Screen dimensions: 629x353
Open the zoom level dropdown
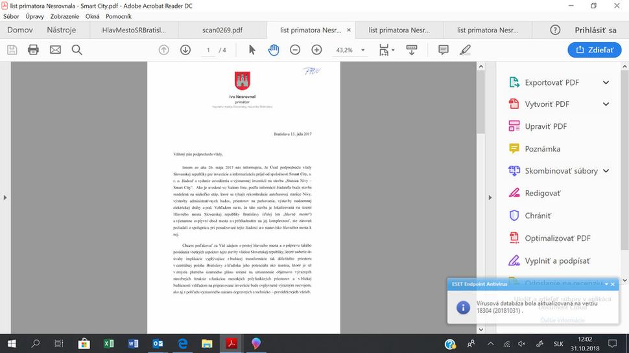tap(362, 50)
